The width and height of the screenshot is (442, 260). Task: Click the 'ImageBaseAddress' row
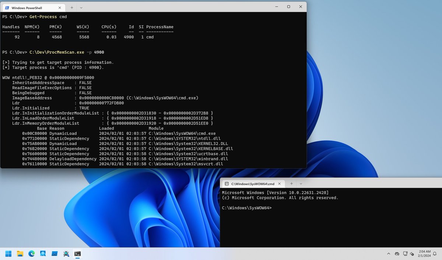(x=105, y=98)
